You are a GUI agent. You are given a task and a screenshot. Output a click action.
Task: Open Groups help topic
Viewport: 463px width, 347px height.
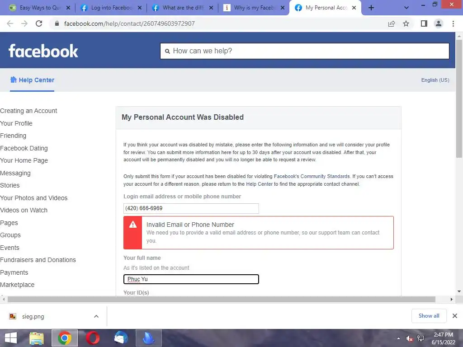[10, 235]
